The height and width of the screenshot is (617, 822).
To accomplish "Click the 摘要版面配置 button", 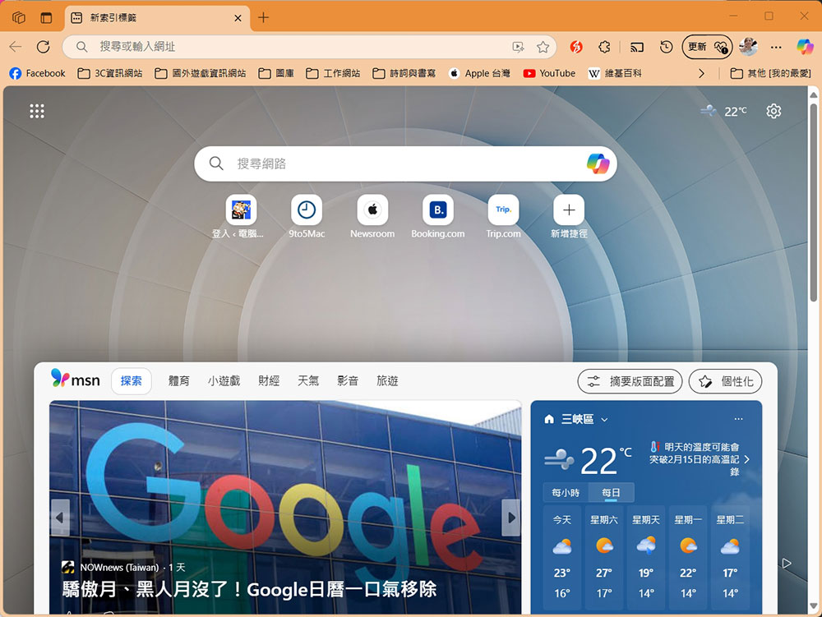I will coord(630,381).
